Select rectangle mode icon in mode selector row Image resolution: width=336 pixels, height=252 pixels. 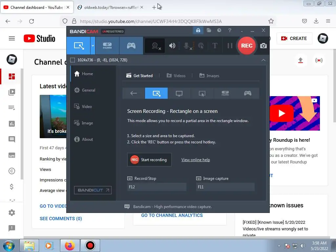(156, 93)
